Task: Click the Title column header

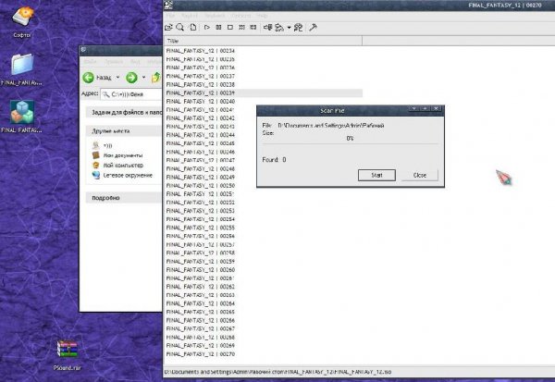Action: tap(263, 41)
